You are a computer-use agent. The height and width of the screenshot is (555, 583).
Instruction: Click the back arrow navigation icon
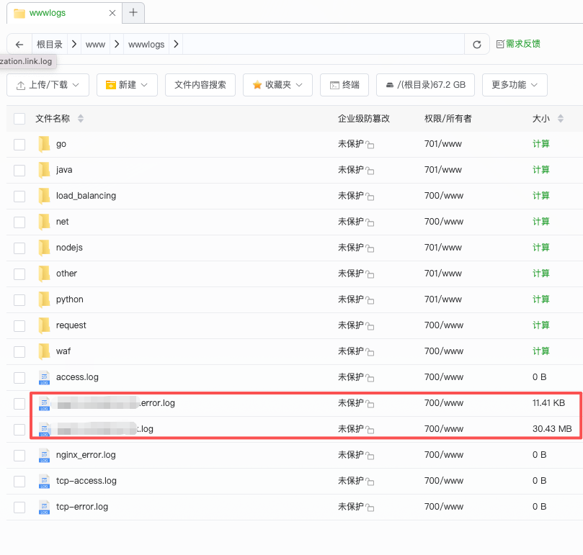click(19, 44)
